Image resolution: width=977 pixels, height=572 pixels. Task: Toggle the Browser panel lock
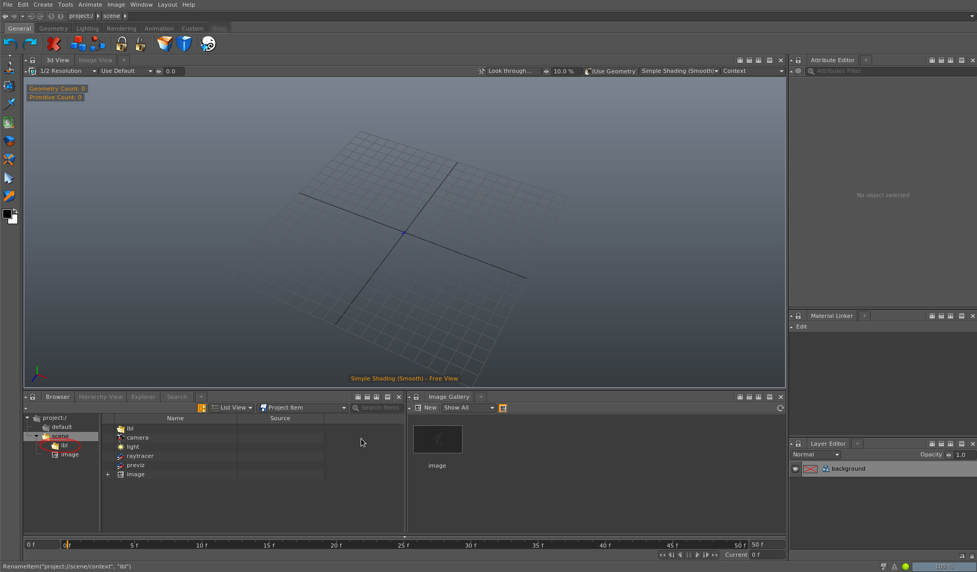tap(33, 397)
